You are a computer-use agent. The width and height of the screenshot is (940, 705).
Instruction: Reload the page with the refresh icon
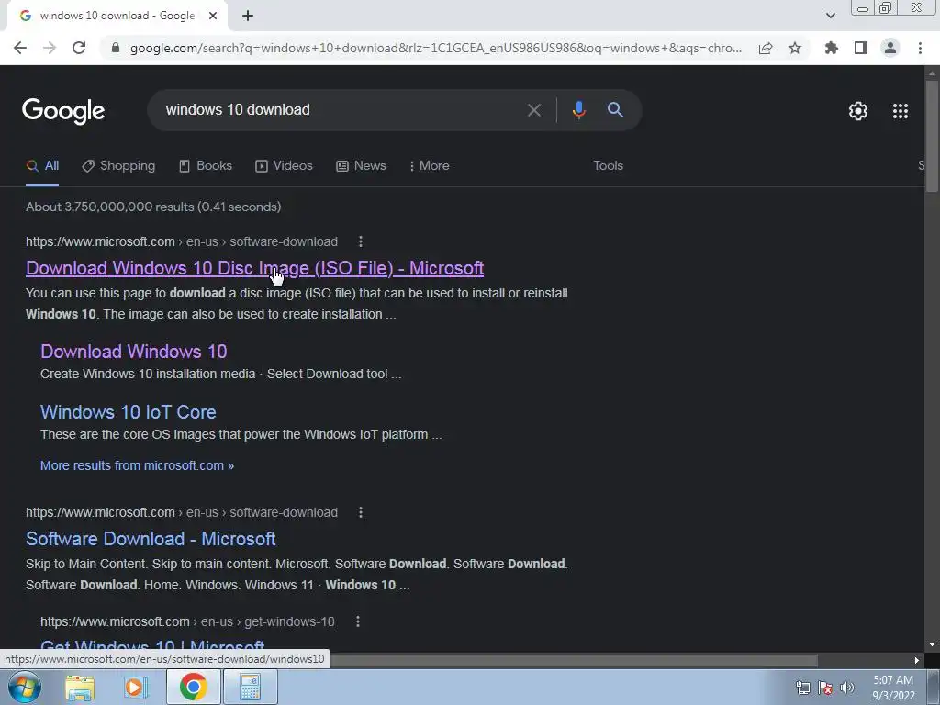coord(79,48)
